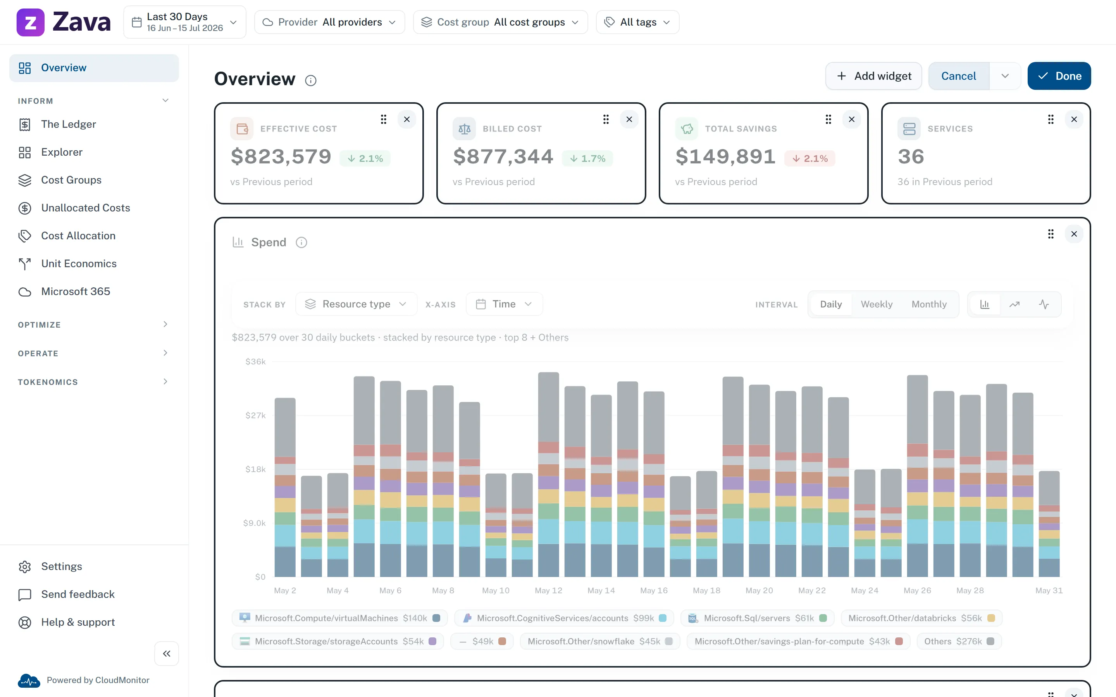Select the bar chart view icon
This screenshot has height=697, width=1116.
coord(985,304)
